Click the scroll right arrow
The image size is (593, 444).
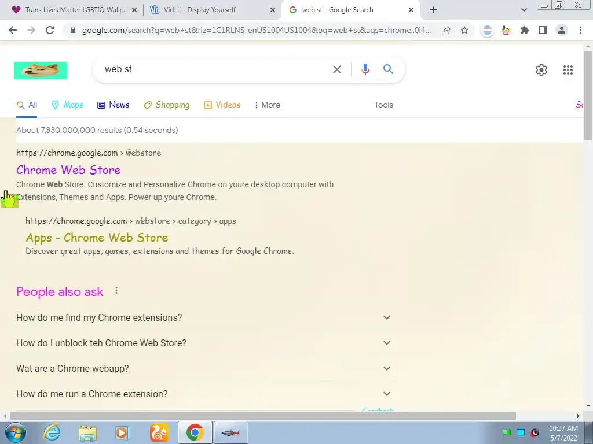point(579,416)
